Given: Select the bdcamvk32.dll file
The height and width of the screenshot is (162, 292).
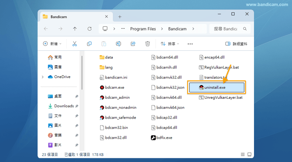Looking at the screenshot, I should click(x=166, y=78).
